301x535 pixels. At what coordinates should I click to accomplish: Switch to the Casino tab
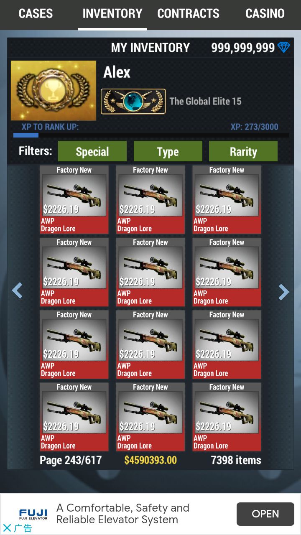pos(265,14)
